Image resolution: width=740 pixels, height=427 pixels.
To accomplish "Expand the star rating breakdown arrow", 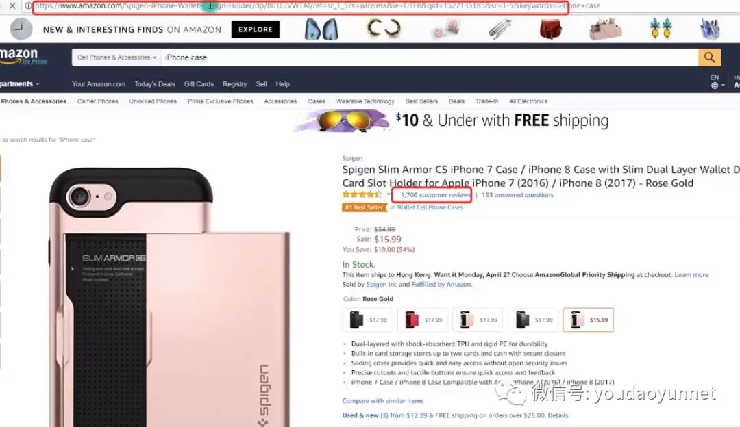I will (x=388, y=194).
